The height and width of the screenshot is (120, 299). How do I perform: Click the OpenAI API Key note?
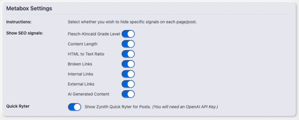185,107
